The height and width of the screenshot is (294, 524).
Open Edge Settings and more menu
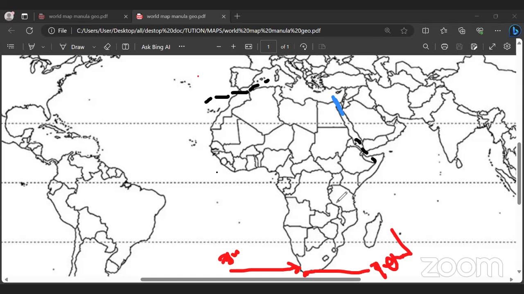coord(498,31)
